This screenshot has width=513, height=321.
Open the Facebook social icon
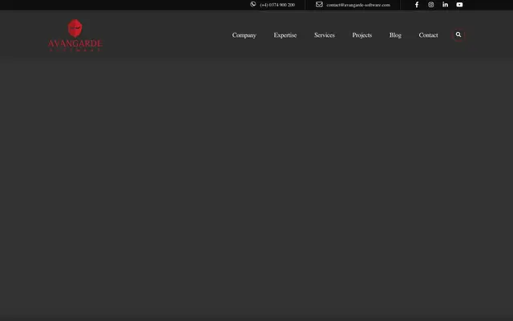pos(417,5)
